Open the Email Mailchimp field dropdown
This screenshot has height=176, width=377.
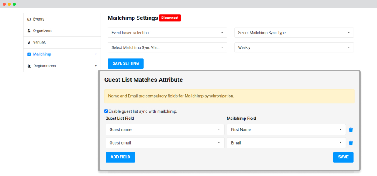pos(287,143)
